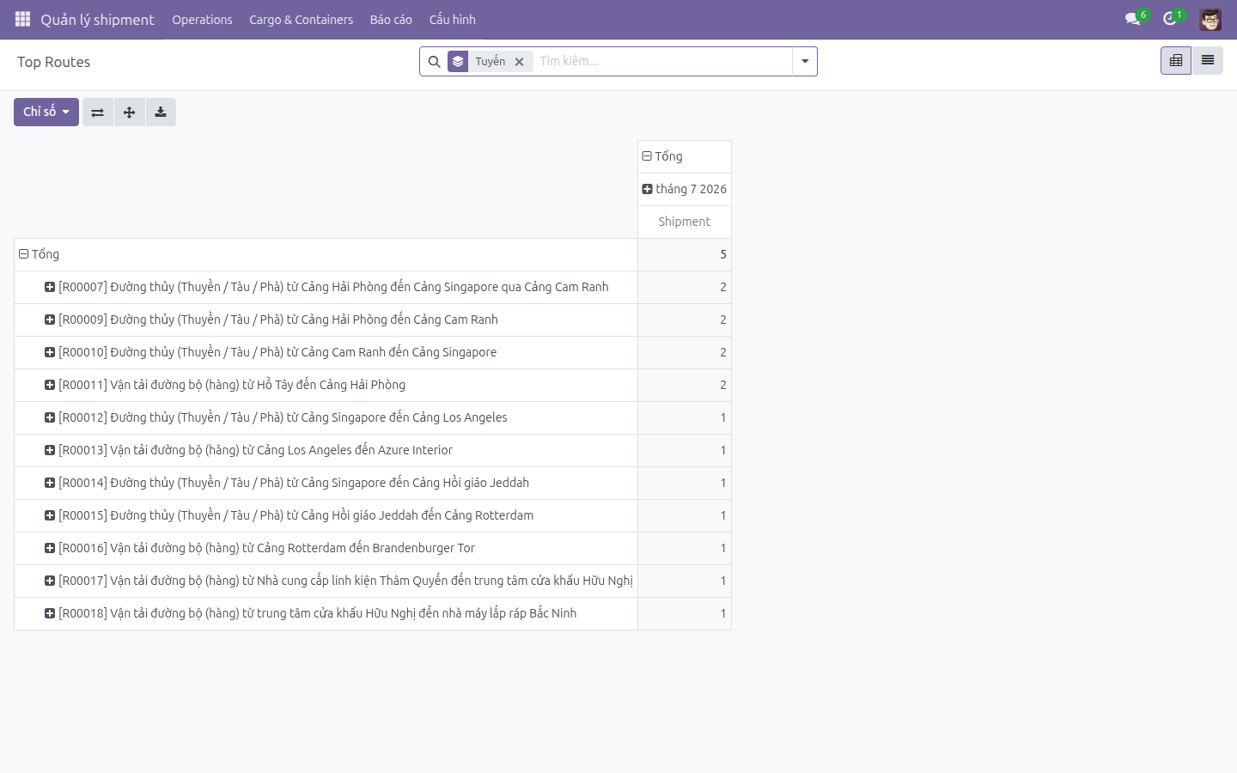Viewport: 1237px width, 773px height.
Task: Open the activities clock icon
Action: click(x=1170, y=19)
